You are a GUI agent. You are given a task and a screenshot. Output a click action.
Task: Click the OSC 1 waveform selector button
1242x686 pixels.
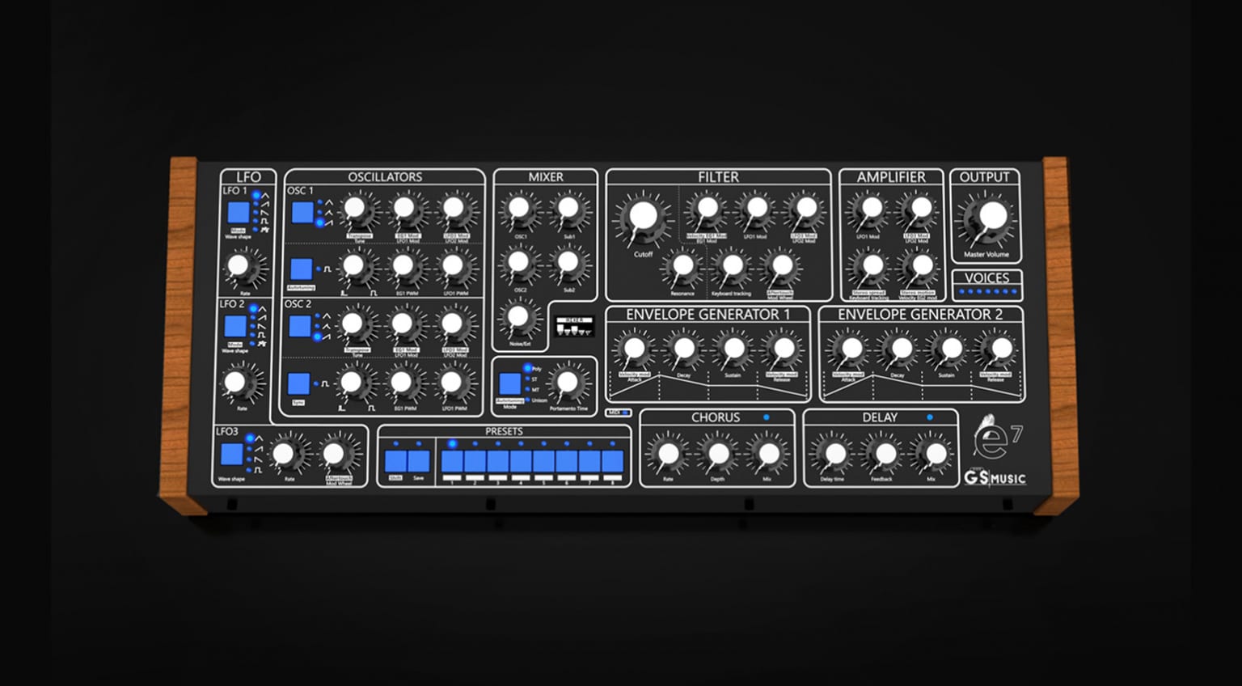point(301,212)
